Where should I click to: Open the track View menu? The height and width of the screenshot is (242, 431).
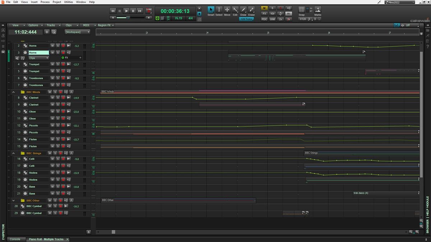[18, 25]
